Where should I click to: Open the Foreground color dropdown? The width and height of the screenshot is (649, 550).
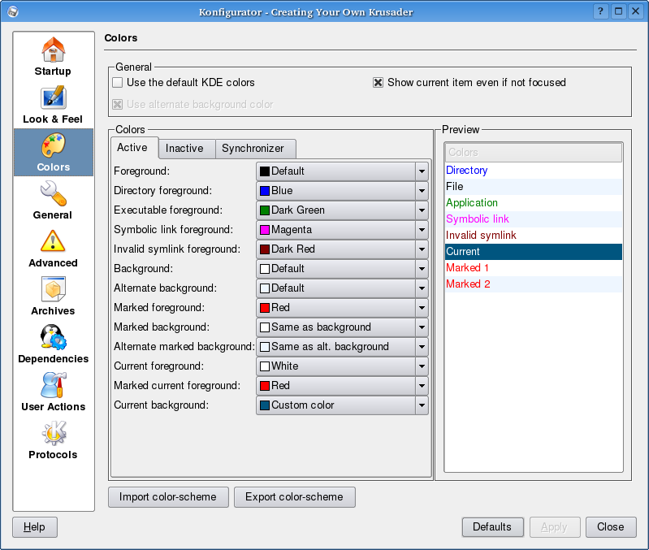tap(342, 171)
